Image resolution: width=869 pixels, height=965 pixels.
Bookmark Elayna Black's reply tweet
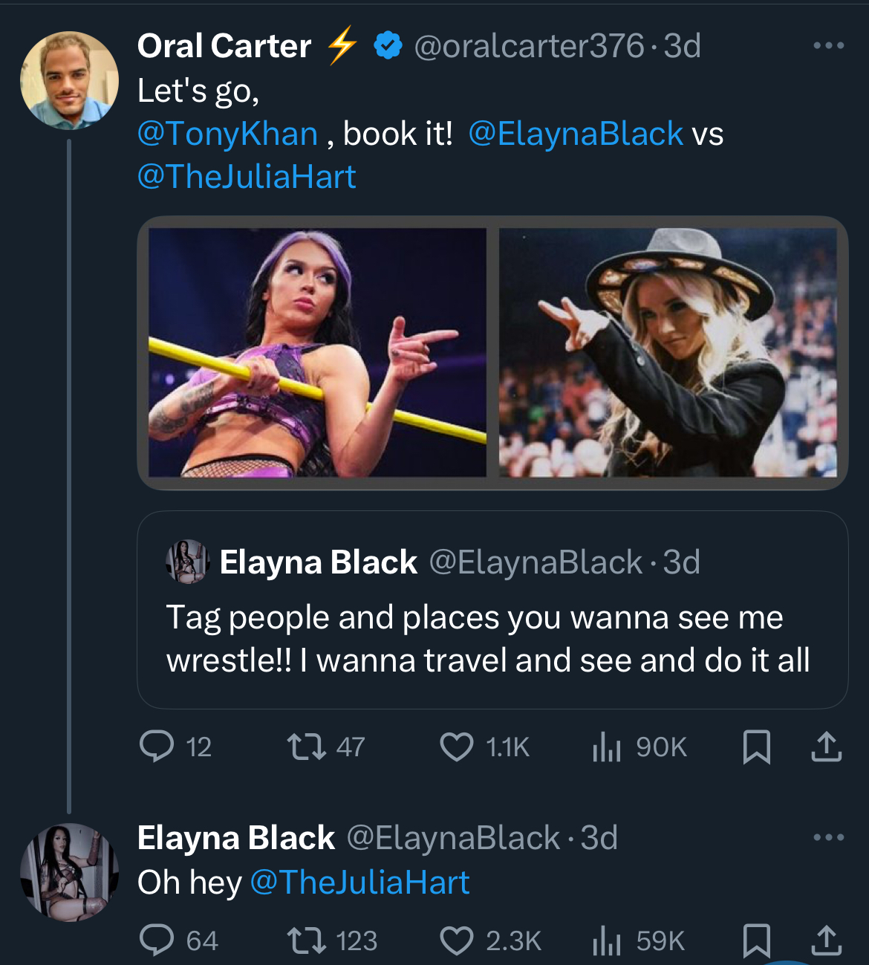(756, 940)
